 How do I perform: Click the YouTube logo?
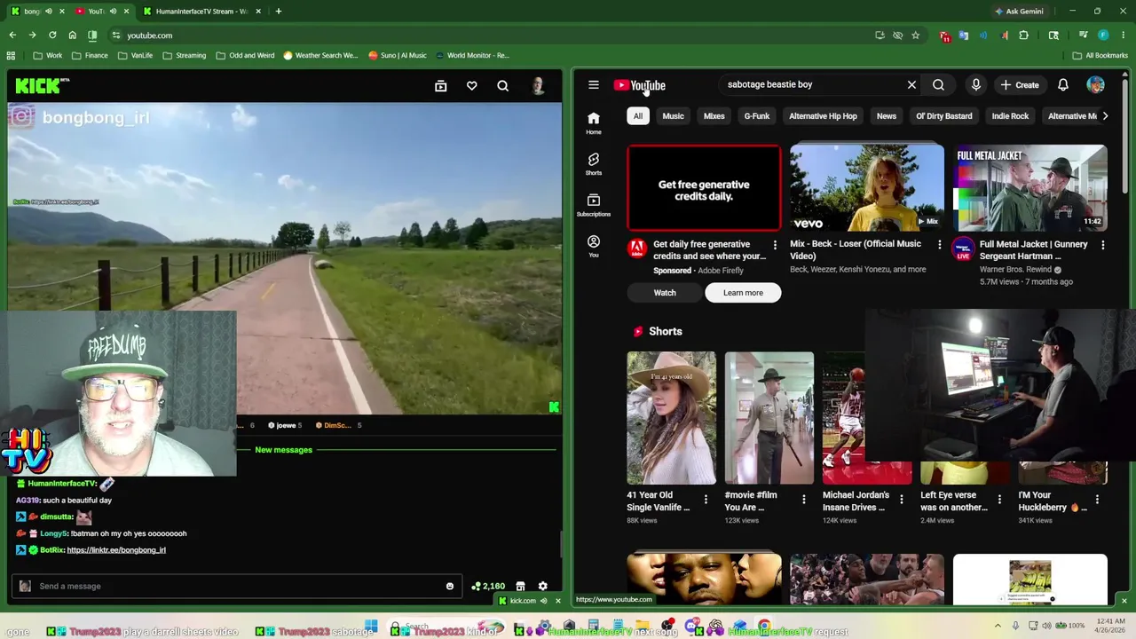(639, 85)
